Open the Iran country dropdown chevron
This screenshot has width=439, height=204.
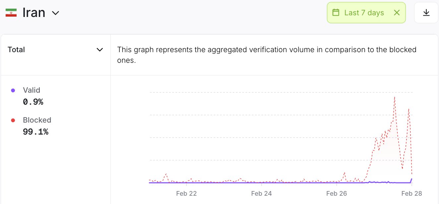(55, 13)
